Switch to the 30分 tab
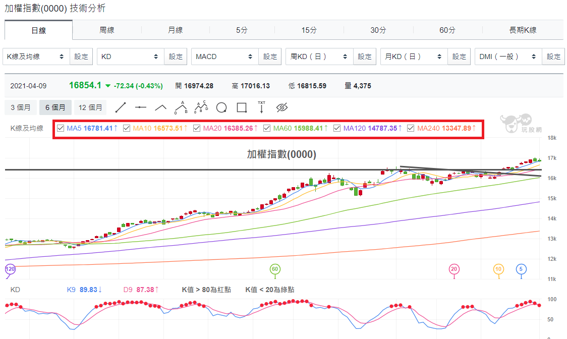This screenshot has height=339, width=567. [x=378, y=30]
